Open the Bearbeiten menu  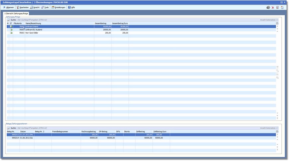pos(23,7)
